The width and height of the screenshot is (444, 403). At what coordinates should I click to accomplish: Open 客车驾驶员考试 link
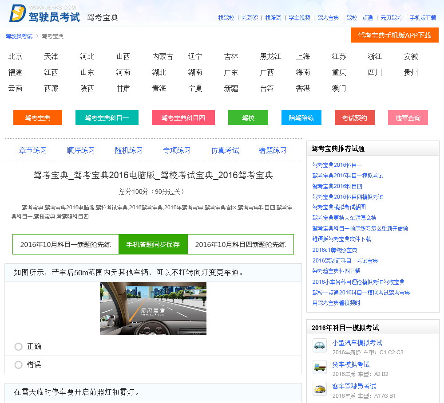(354, 386)
